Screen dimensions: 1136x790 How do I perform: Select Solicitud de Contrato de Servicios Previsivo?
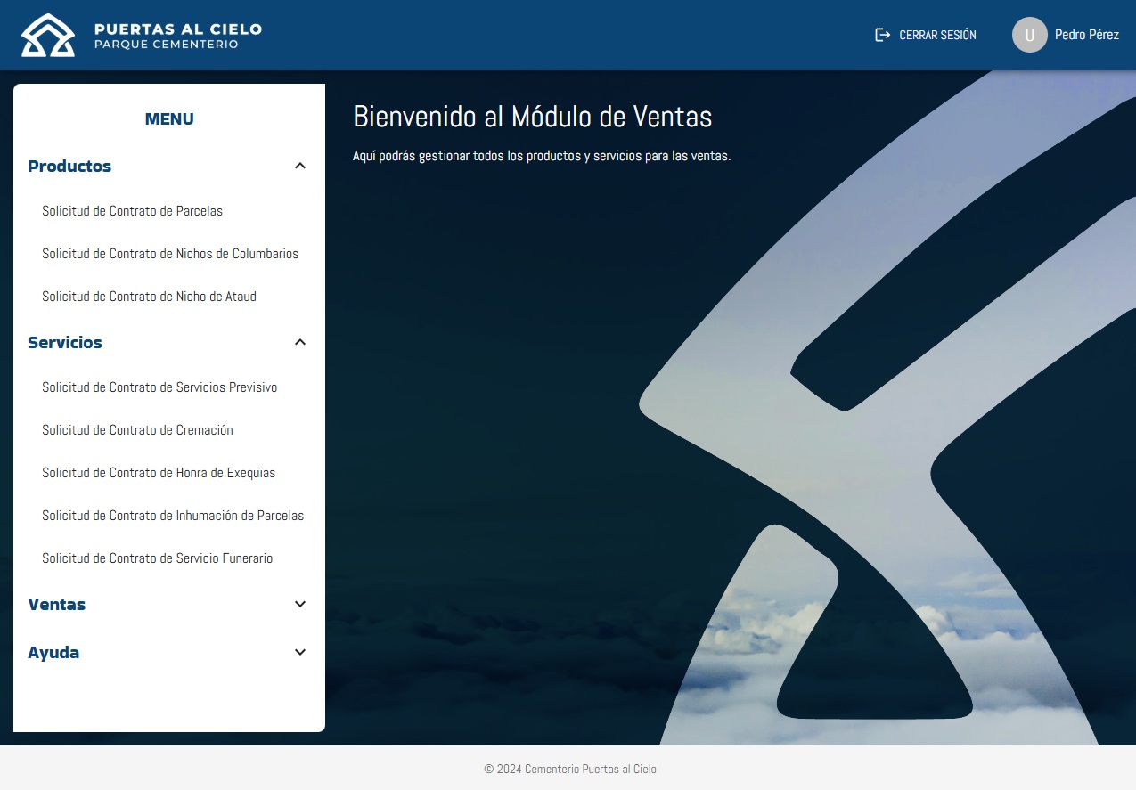[x=159, y=387]
